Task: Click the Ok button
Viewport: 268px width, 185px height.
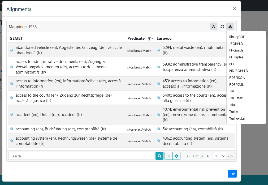Action: tap(232, 174)
